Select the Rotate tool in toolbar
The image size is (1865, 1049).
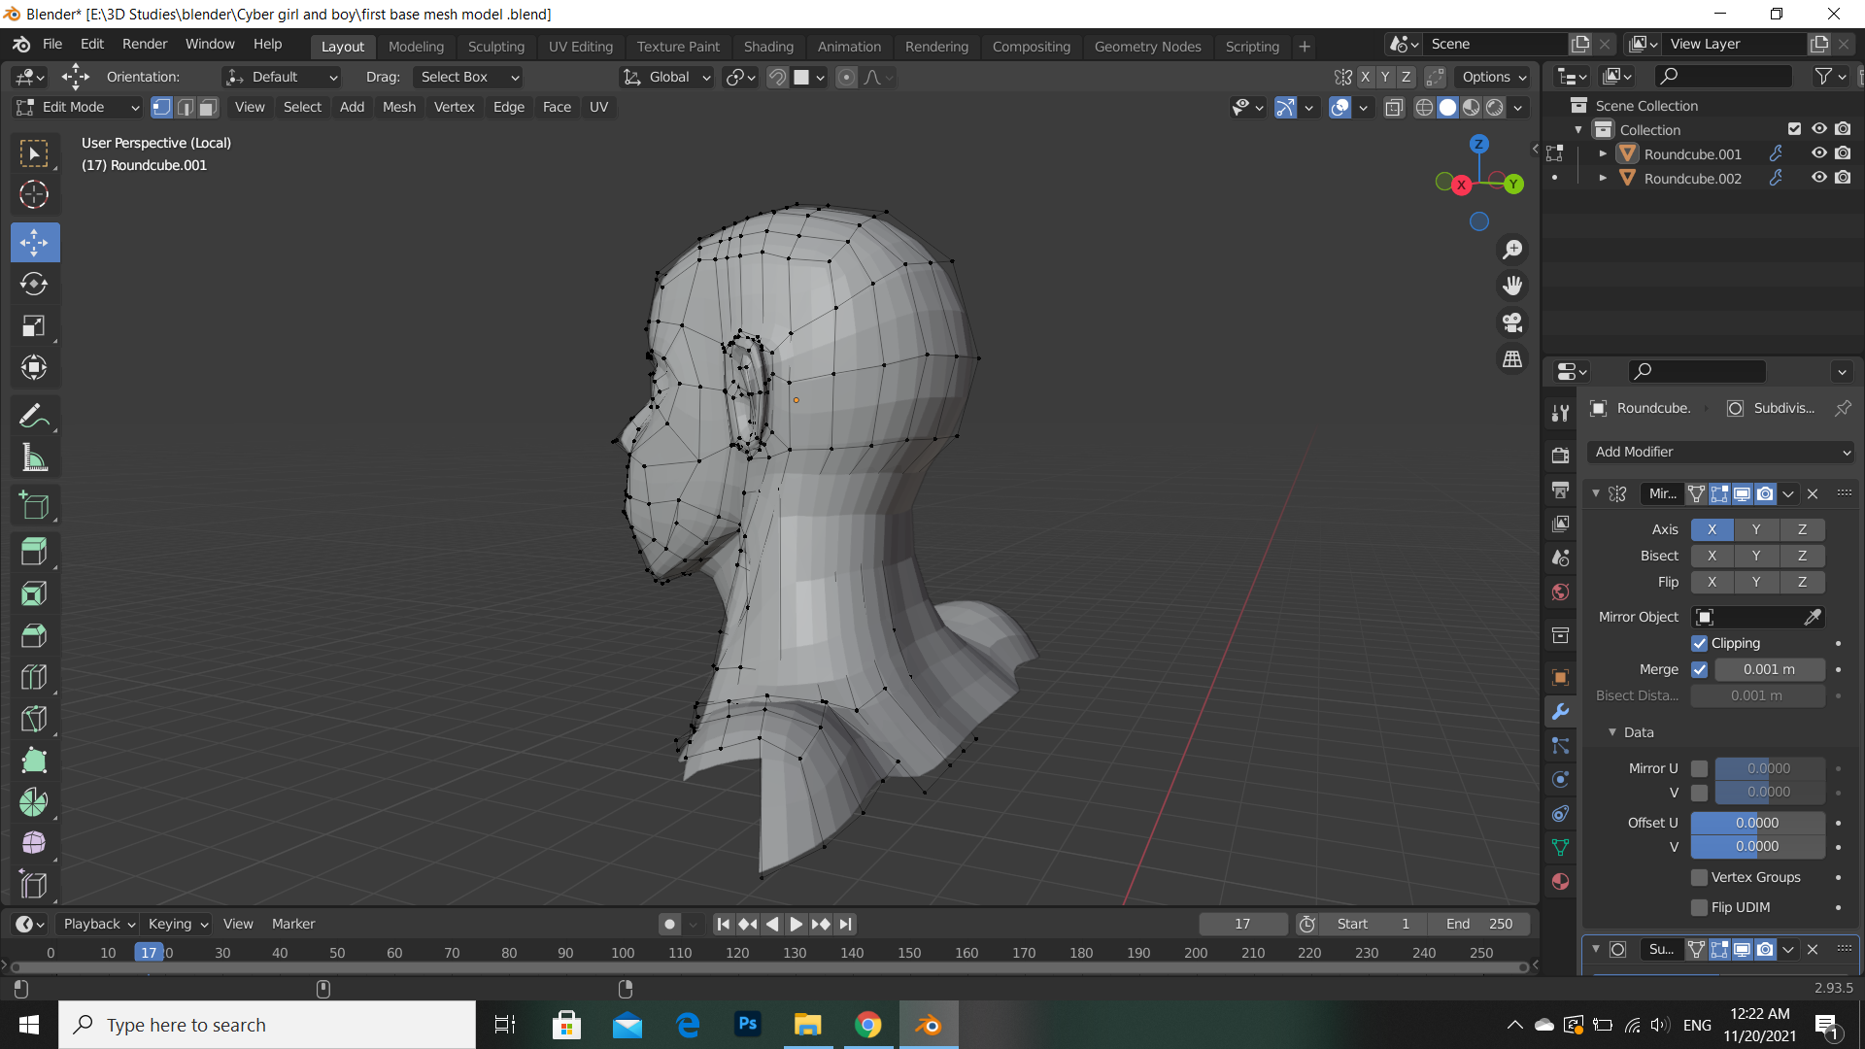34,284
